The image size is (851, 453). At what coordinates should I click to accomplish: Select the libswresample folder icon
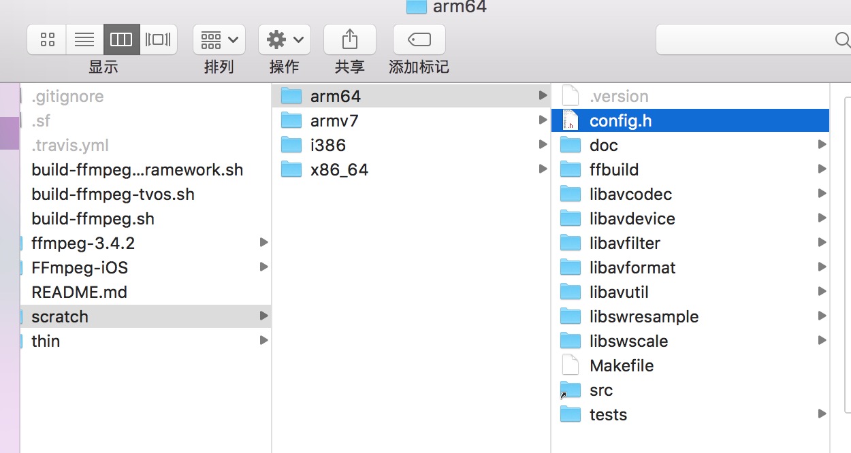click(x=571, y=316)
